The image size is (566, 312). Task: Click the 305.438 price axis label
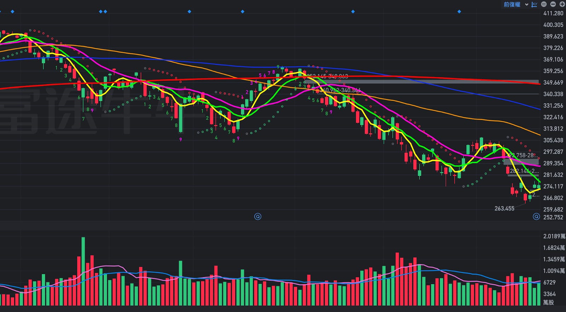553,140
